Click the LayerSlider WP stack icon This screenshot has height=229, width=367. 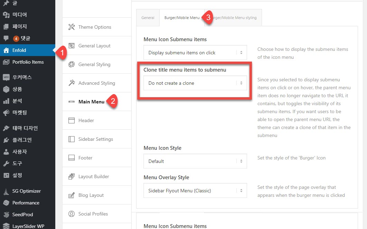(x=6, y=226)
